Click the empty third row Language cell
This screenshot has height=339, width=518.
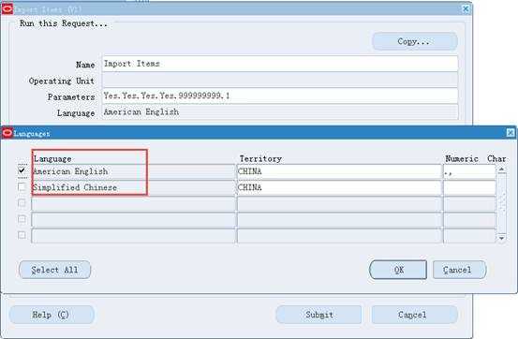[133, 203]
